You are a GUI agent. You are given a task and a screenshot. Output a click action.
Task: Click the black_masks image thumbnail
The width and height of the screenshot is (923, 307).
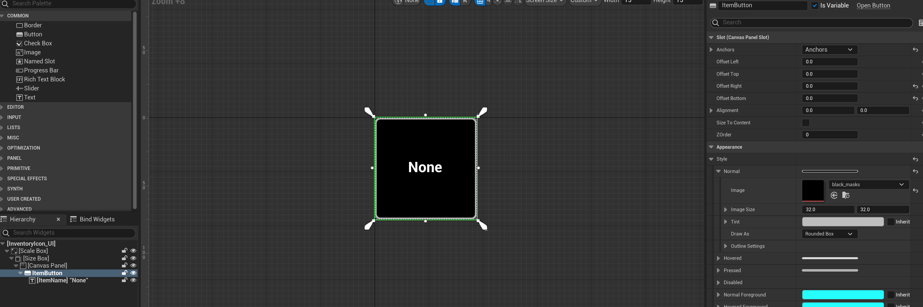coord(813,191)
